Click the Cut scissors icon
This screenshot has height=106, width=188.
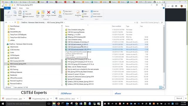tap(24, 11)
